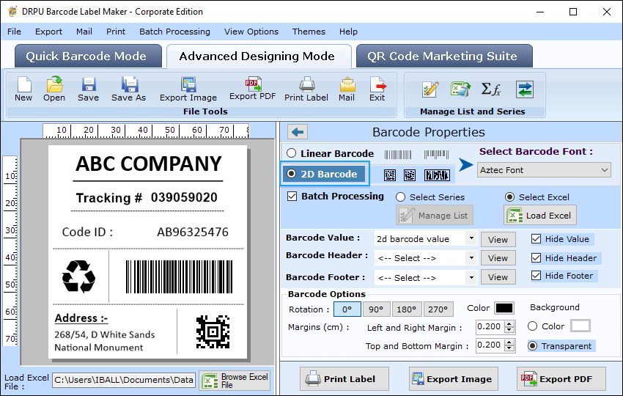The image size is (623, 396).
Task: Open the sigma formula series icon
Action: [491, 89]
